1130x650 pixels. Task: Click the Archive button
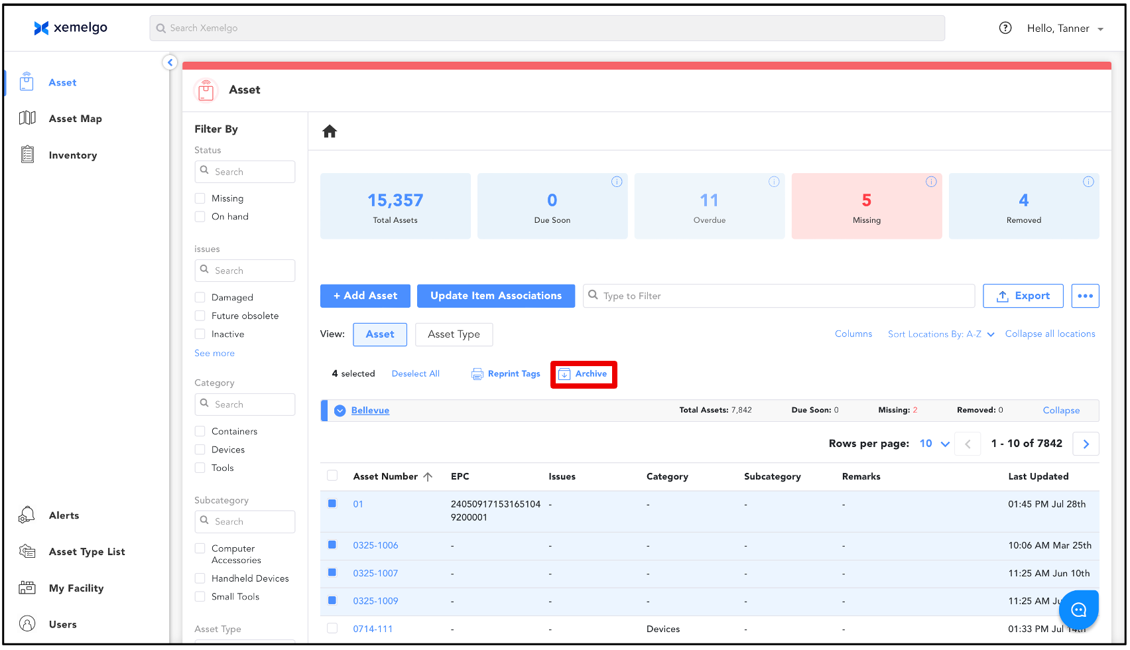(x=583, y=374)
